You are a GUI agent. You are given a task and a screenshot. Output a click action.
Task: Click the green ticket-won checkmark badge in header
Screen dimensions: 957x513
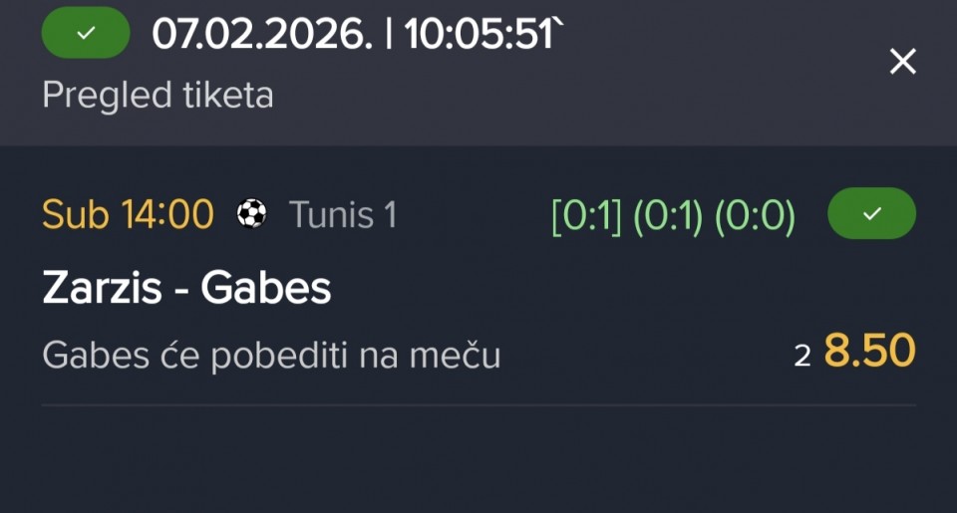[x=86, y=33]
